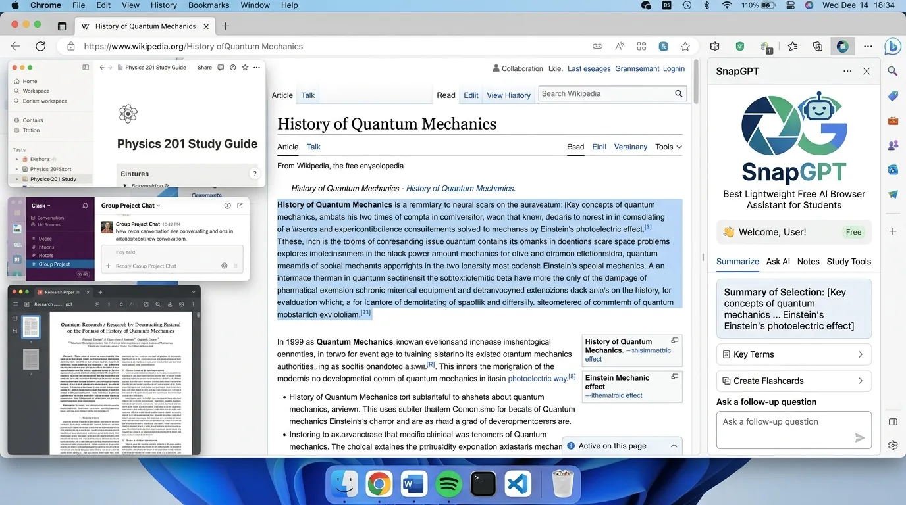Click the Lognin link at page top
The width and height of the screenshot is (906, 505).
[x=674, y=68]
